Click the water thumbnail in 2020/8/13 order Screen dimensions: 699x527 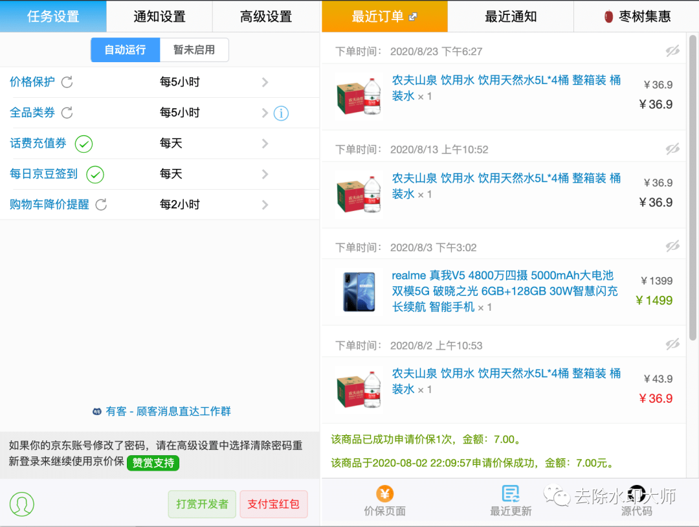tap(359, 194)
